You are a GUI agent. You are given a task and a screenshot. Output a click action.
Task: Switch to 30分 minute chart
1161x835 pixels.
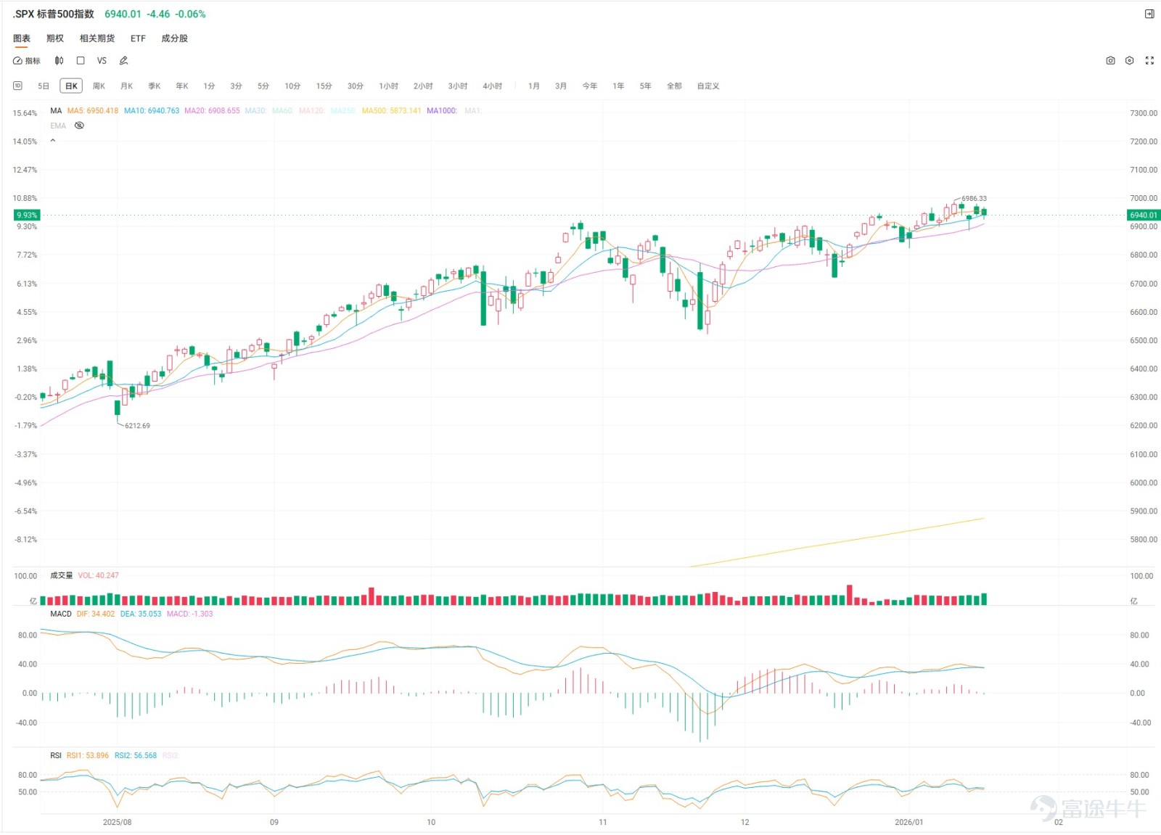(x=355, y=86)
